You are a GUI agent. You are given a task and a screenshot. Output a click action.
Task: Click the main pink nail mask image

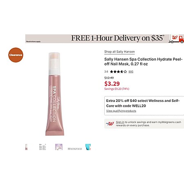(x=54, y=94)
